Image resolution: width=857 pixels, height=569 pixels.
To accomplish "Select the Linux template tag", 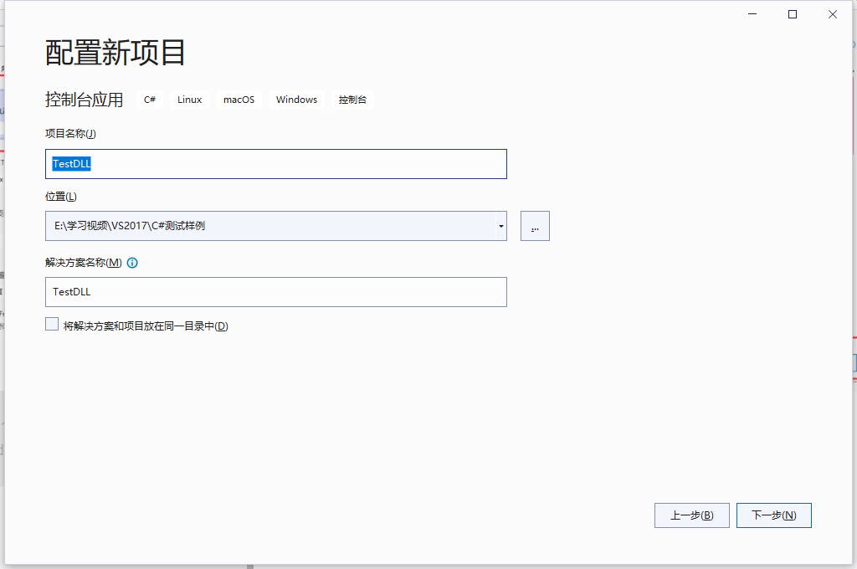I will click(188, 99).
